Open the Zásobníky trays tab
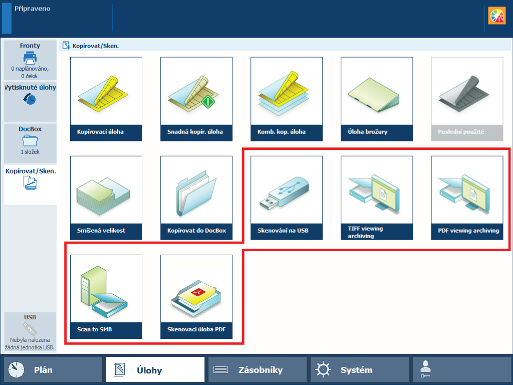 point(258,370)
